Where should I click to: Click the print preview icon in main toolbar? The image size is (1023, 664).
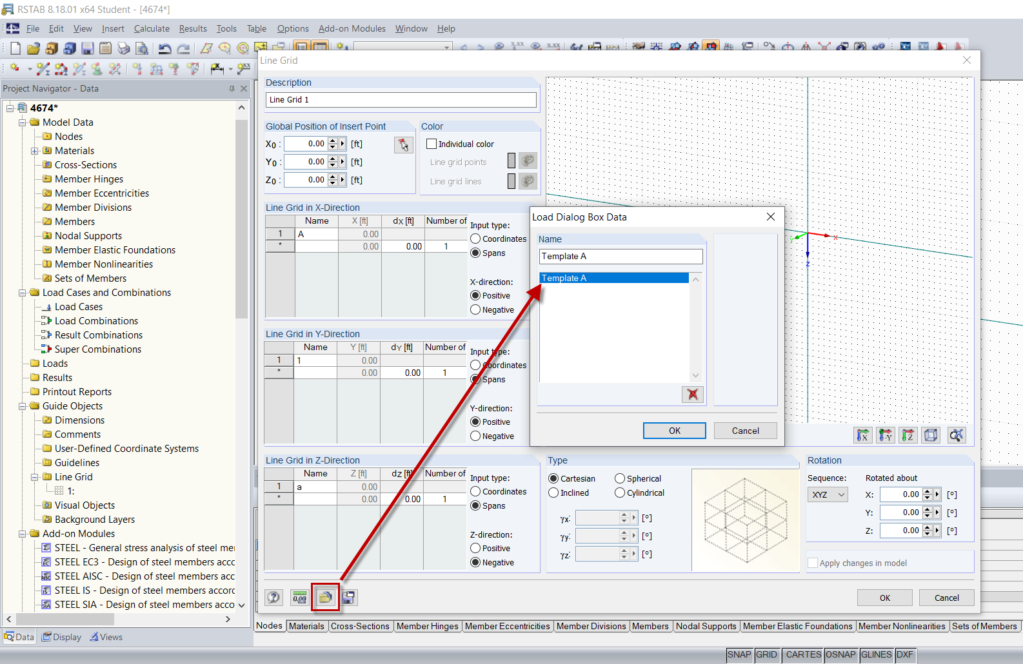[x=142, y=48]
